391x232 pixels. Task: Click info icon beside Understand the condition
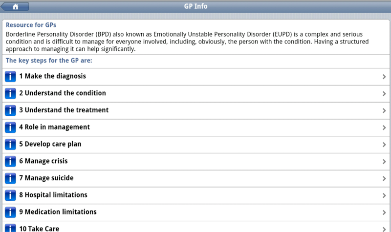10,93
